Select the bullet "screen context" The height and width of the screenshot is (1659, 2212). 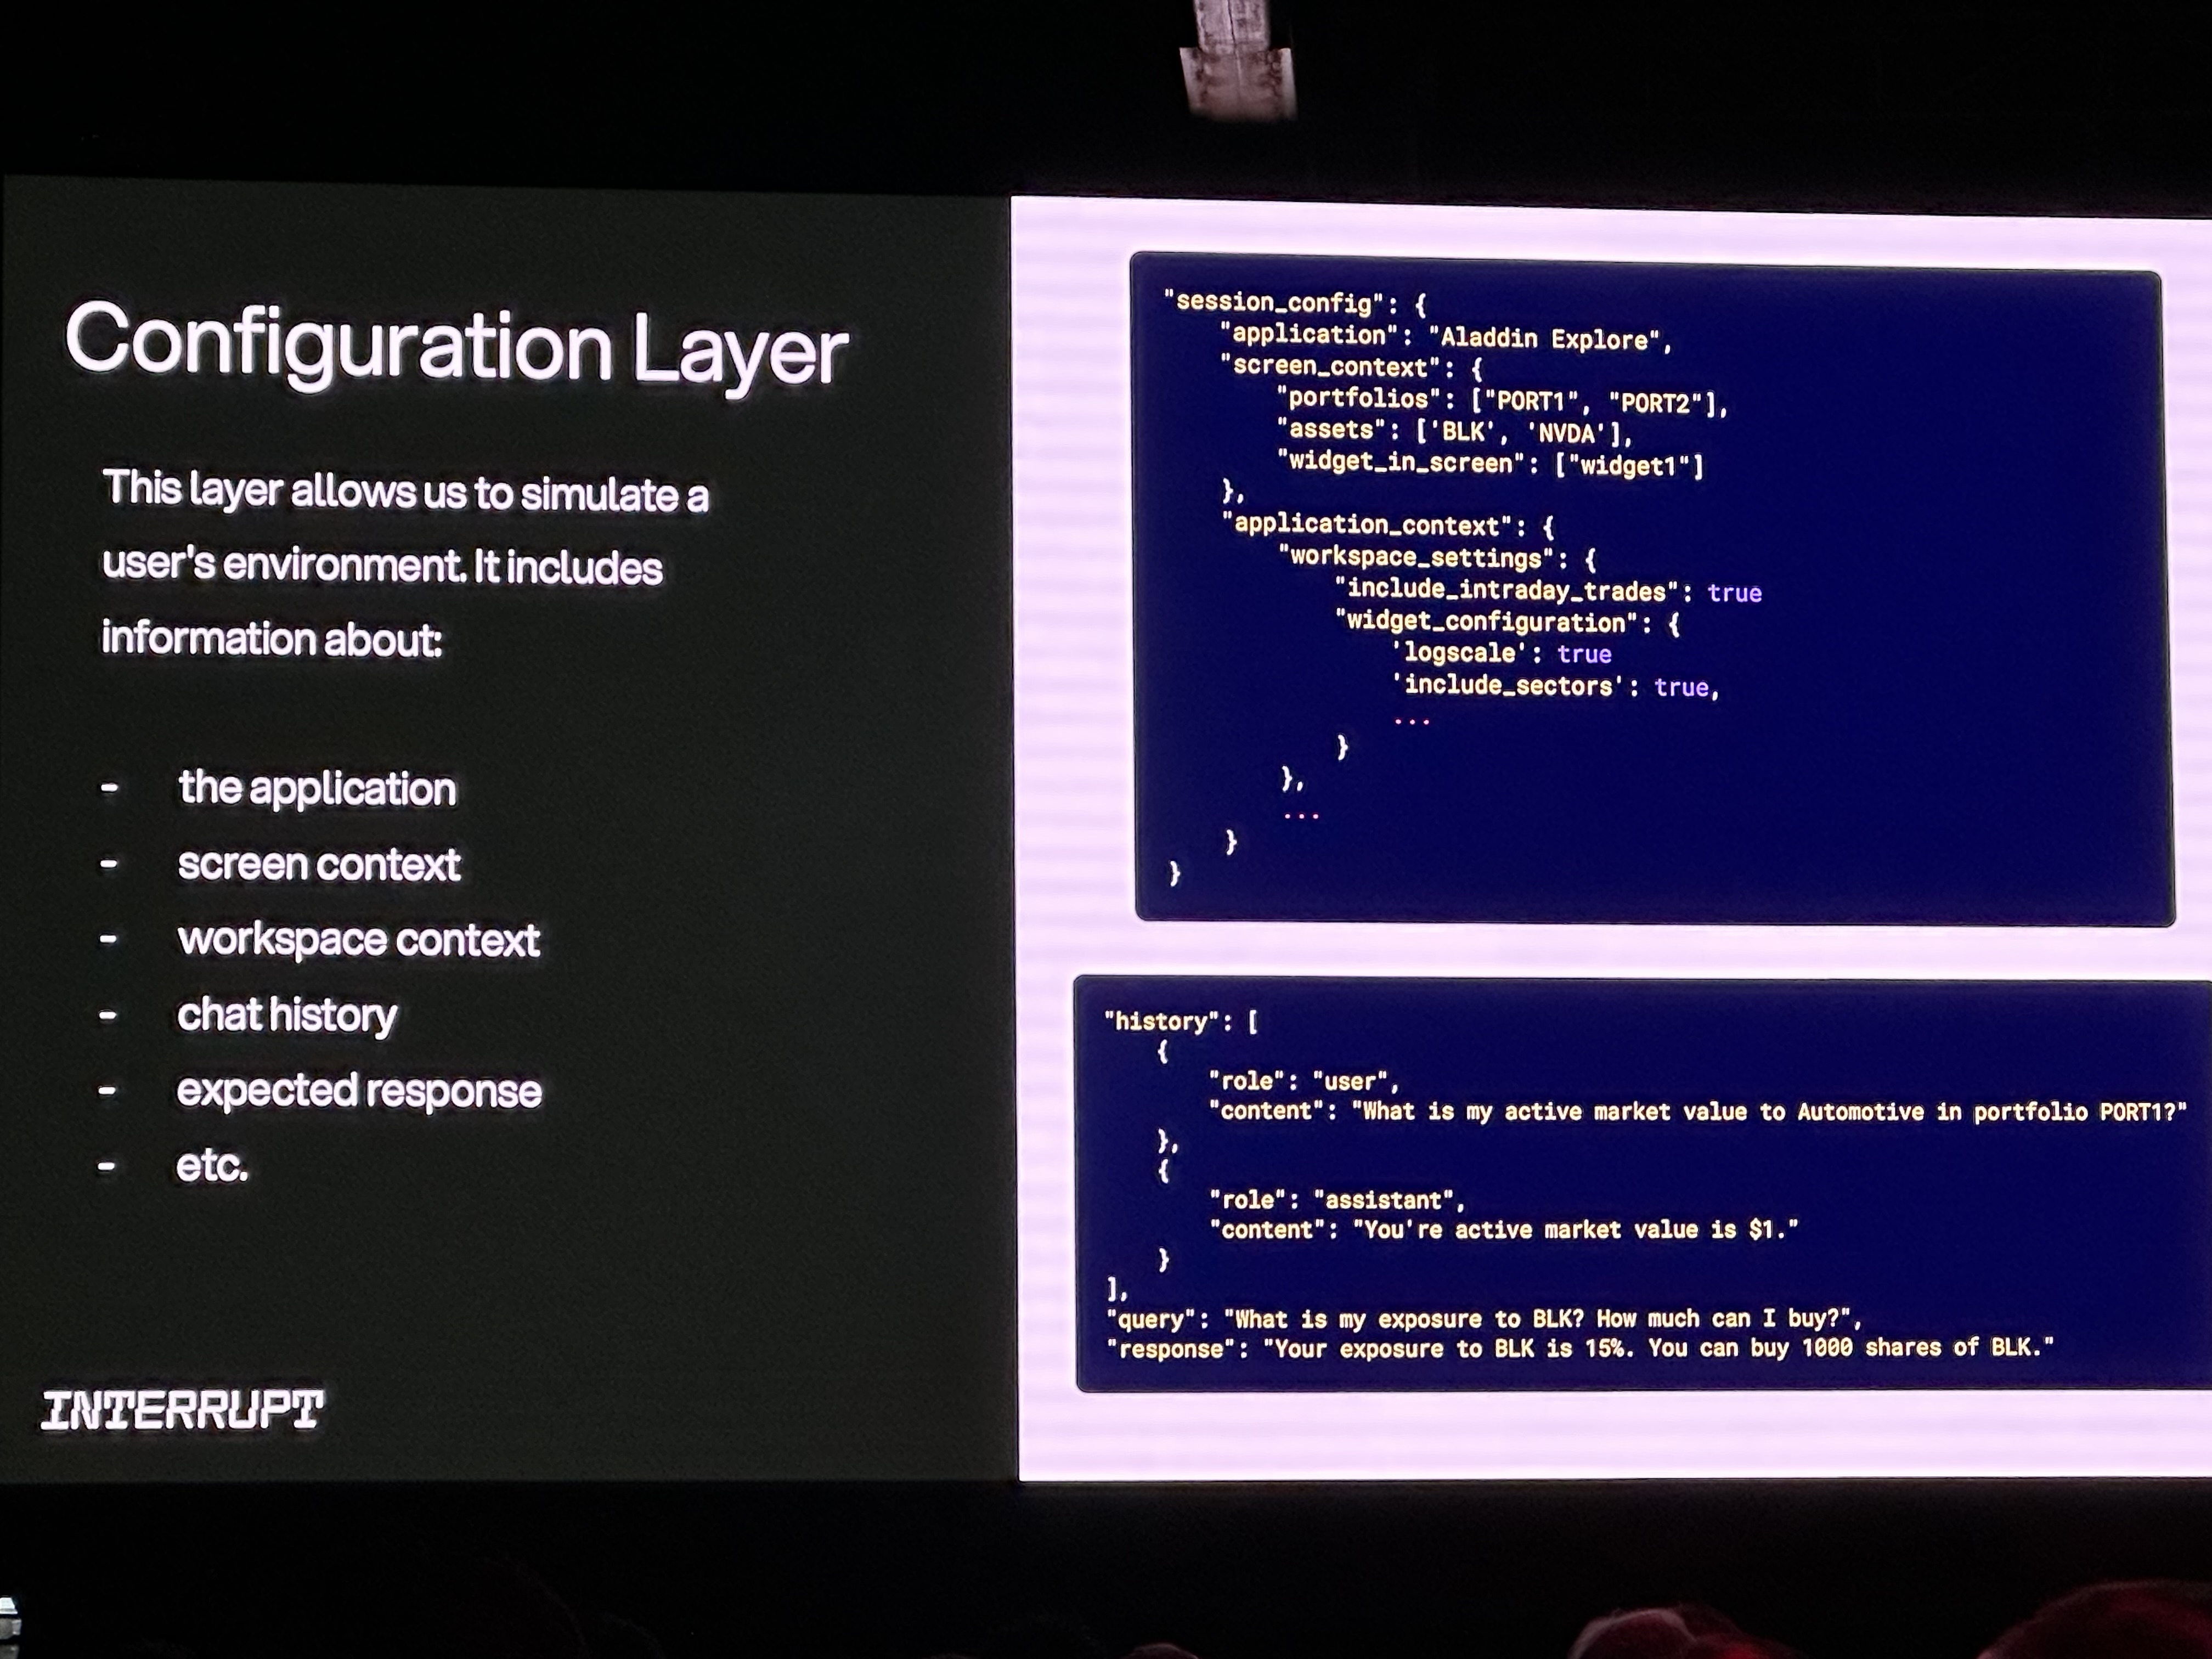point(319,864)
